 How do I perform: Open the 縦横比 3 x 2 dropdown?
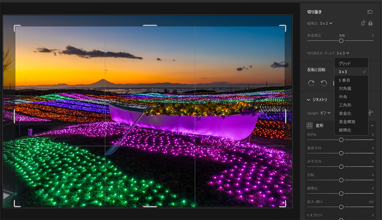pos(326,23)
